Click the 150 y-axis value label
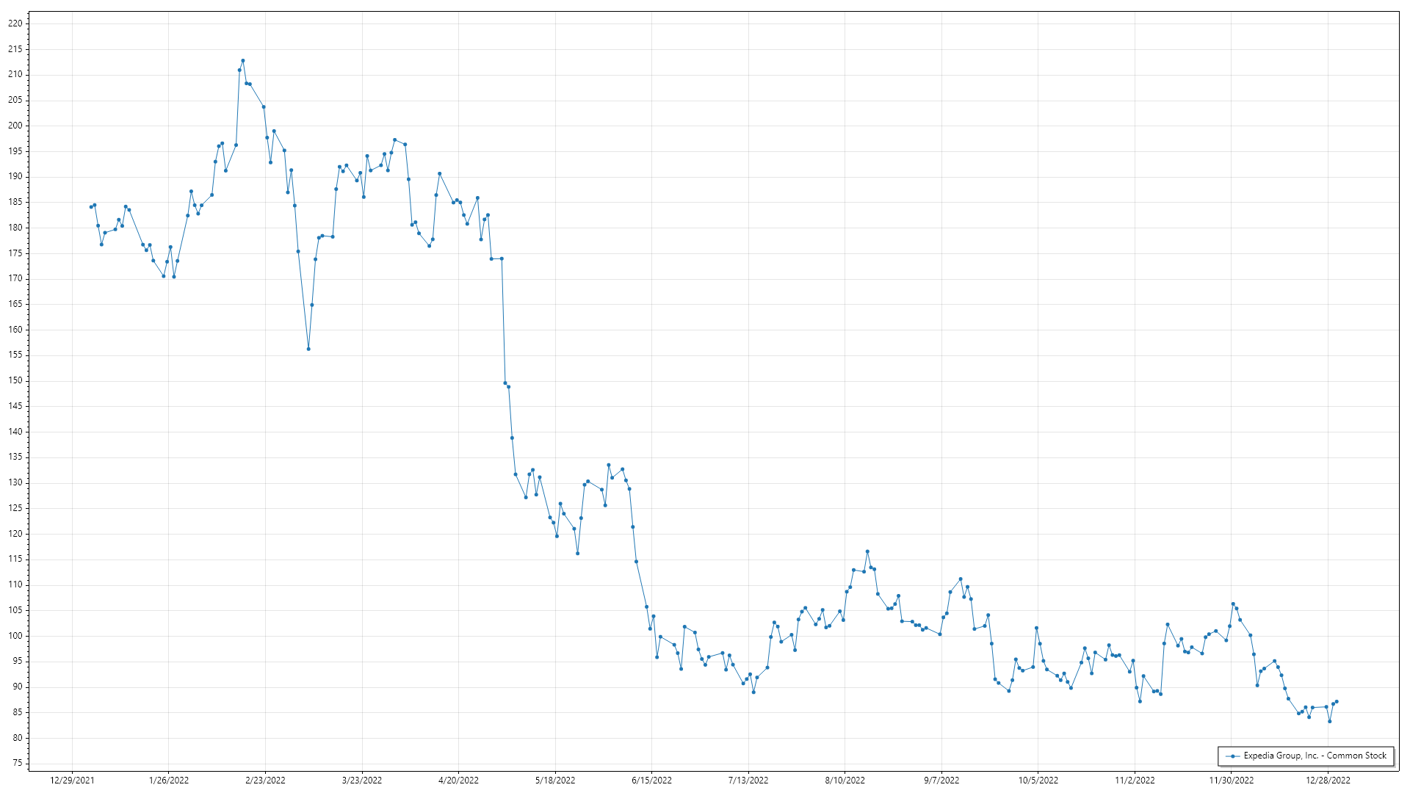The image size is (1410, 793). pyautogui.click(x=15, y=380)
